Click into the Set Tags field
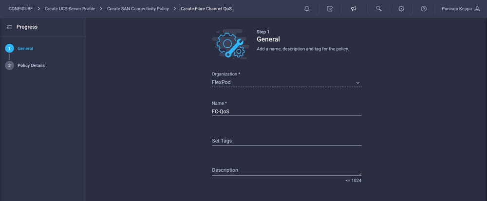 (x=287, y=141)
